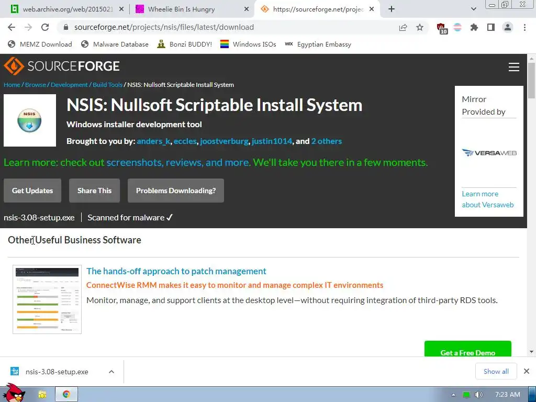Toggle the browser side panel icon
536x402 pixels.
[x=491, y=27]
